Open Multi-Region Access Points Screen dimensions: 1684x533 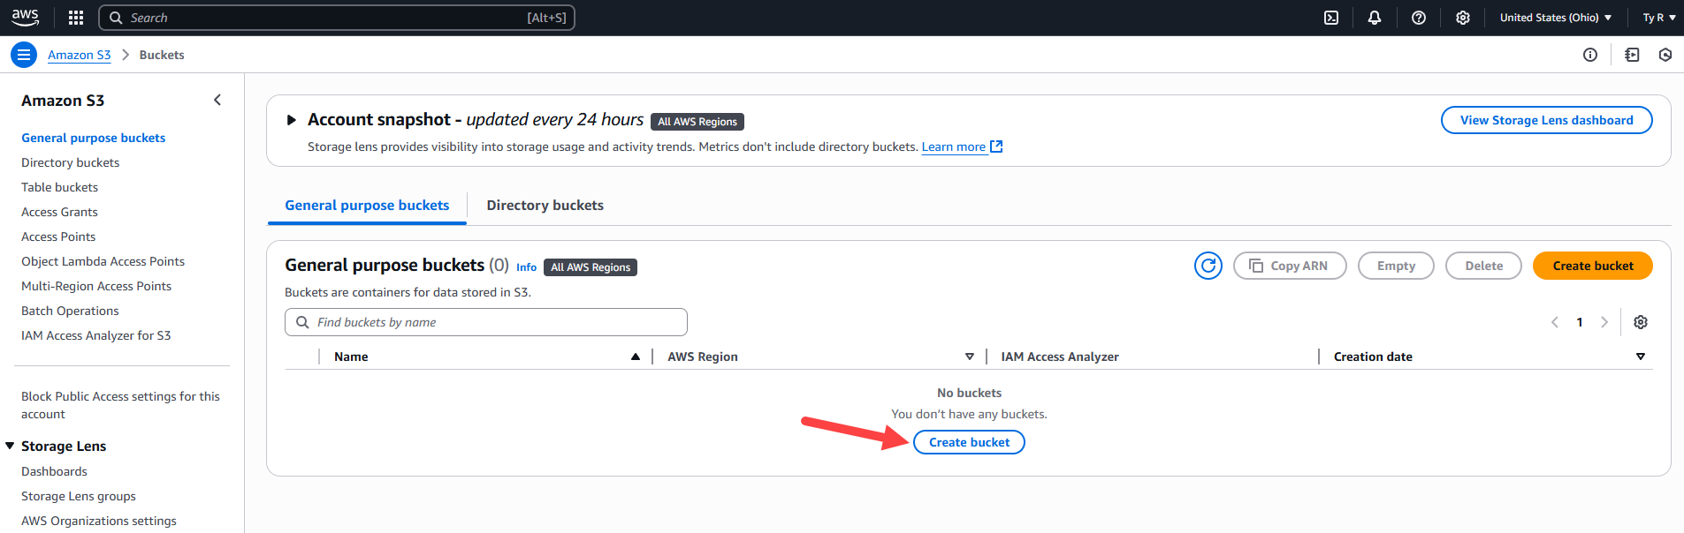point(96,286)
